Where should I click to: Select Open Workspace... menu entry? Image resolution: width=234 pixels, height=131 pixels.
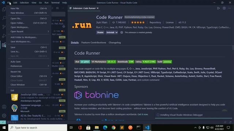[29, 27]
